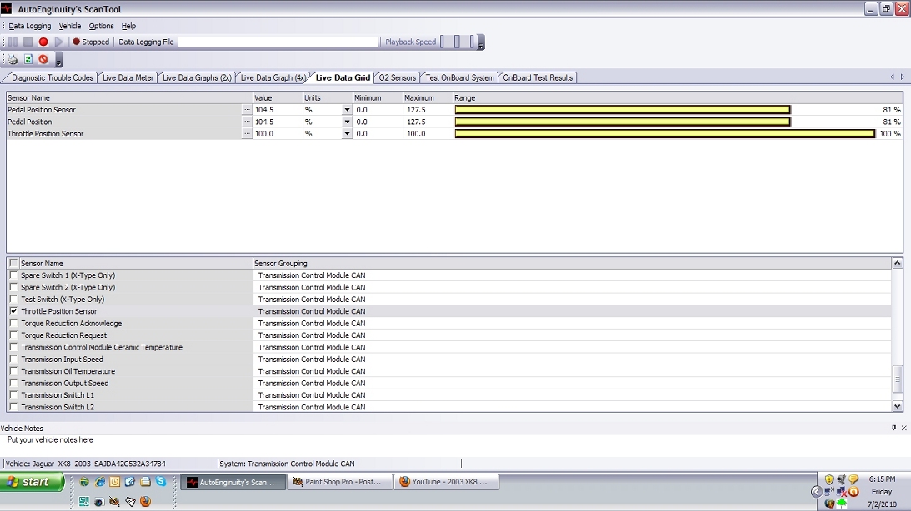Screen dimensions: 911x511
Task: Check Spare Switch 1 (X-Type Only)
Action: 13,275
